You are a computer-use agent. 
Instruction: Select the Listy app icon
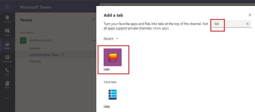tap(112, 95)
